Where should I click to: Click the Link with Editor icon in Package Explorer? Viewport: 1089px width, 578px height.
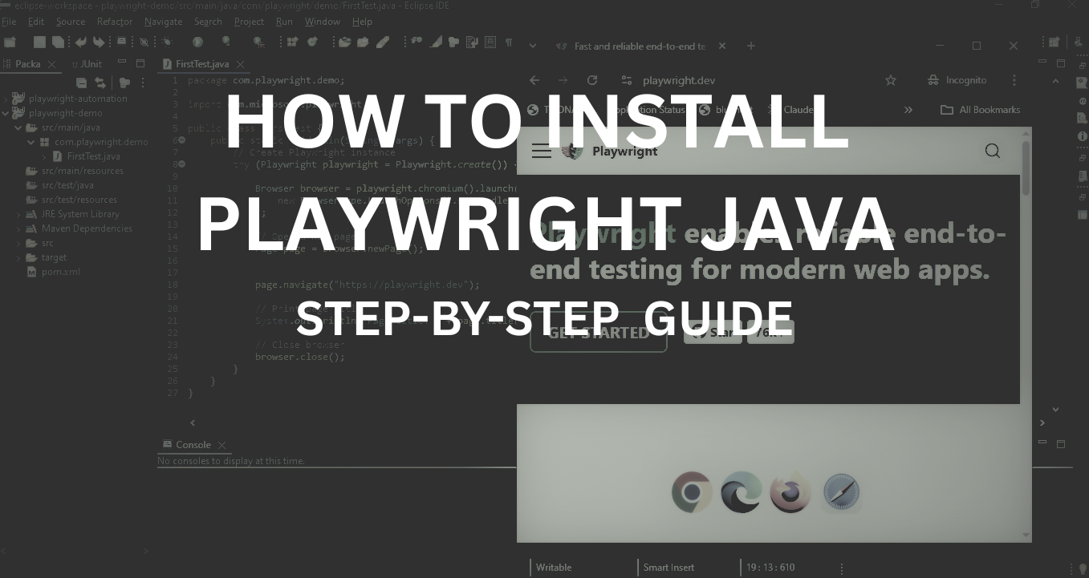pos(100,83)
